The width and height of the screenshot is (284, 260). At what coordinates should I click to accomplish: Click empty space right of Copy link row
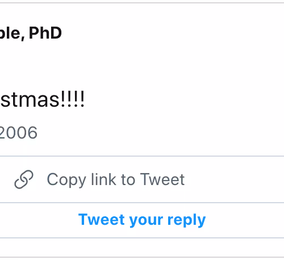[235, 179]
